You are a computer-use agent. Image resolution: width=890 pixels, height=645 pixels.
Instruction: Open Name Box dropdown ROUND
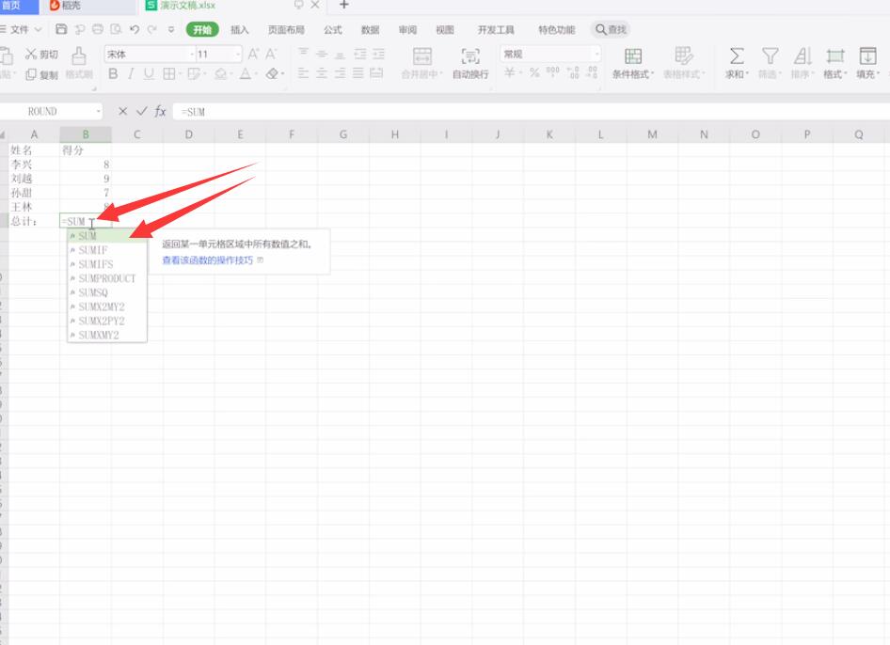click(x=98, y=111)
